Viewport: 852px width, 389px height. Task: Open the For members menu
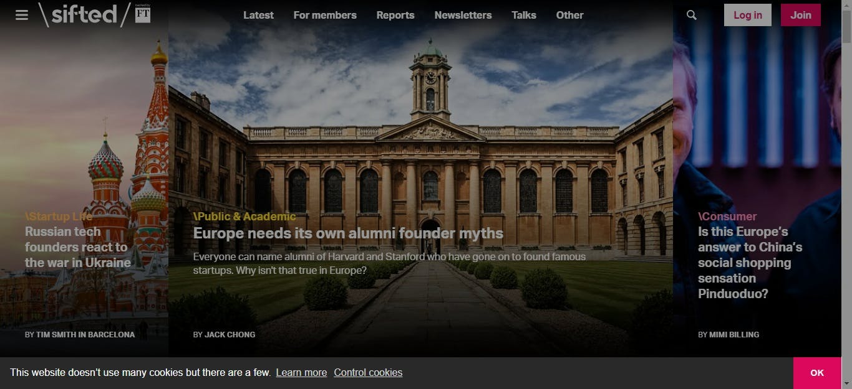(325, 15)
